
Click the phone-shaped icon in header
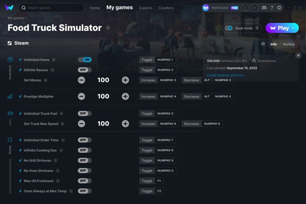coord(245,8)
